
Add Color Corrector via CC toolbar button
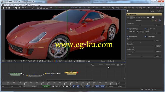[101, 8]
